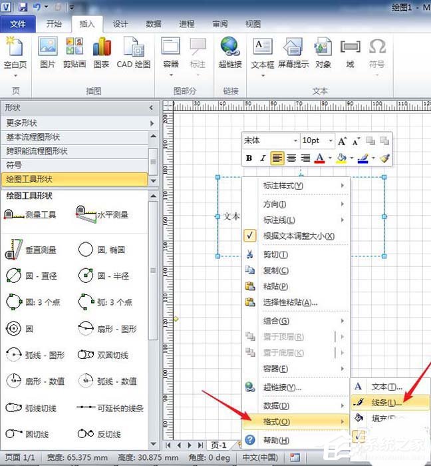Click the 页-1 page tab

(219, 445)
